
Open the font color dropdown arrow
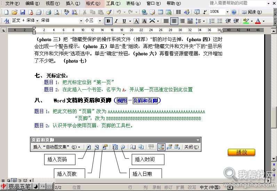pyautogui.click(x=263, y=21)
